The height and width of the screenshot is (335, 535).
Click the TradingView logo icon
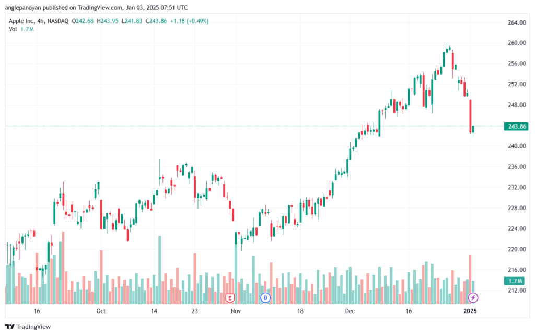click(x=9, y=327)
